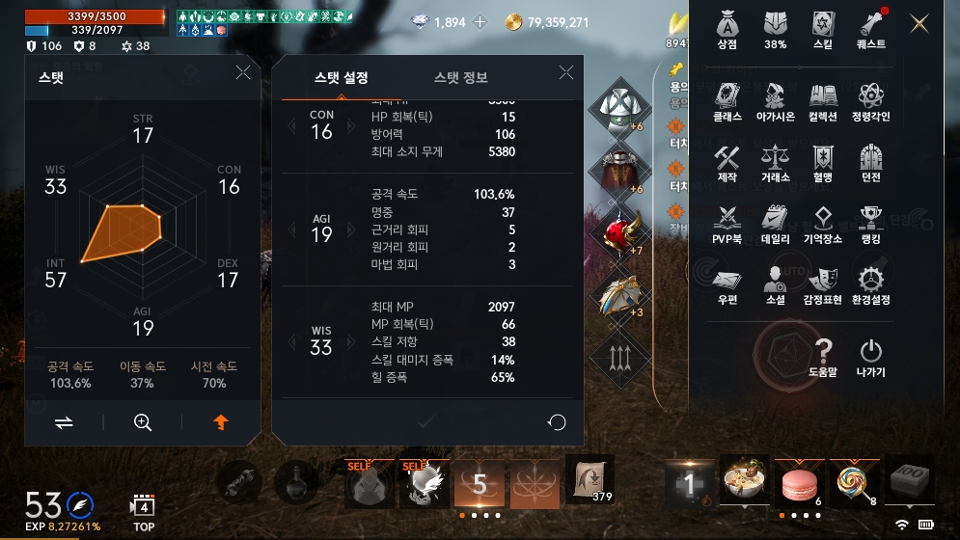960x540 pixels.
Task: Open the 아가시온 icon
Action: point(775,102)
